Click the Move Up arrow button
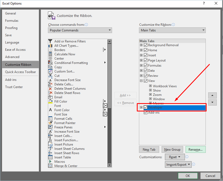223x181 pixels. 212,95
